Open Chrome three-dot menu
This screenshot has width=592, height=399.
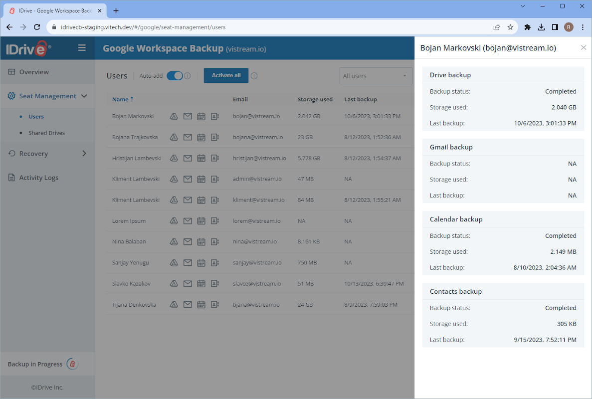[583, 27]
